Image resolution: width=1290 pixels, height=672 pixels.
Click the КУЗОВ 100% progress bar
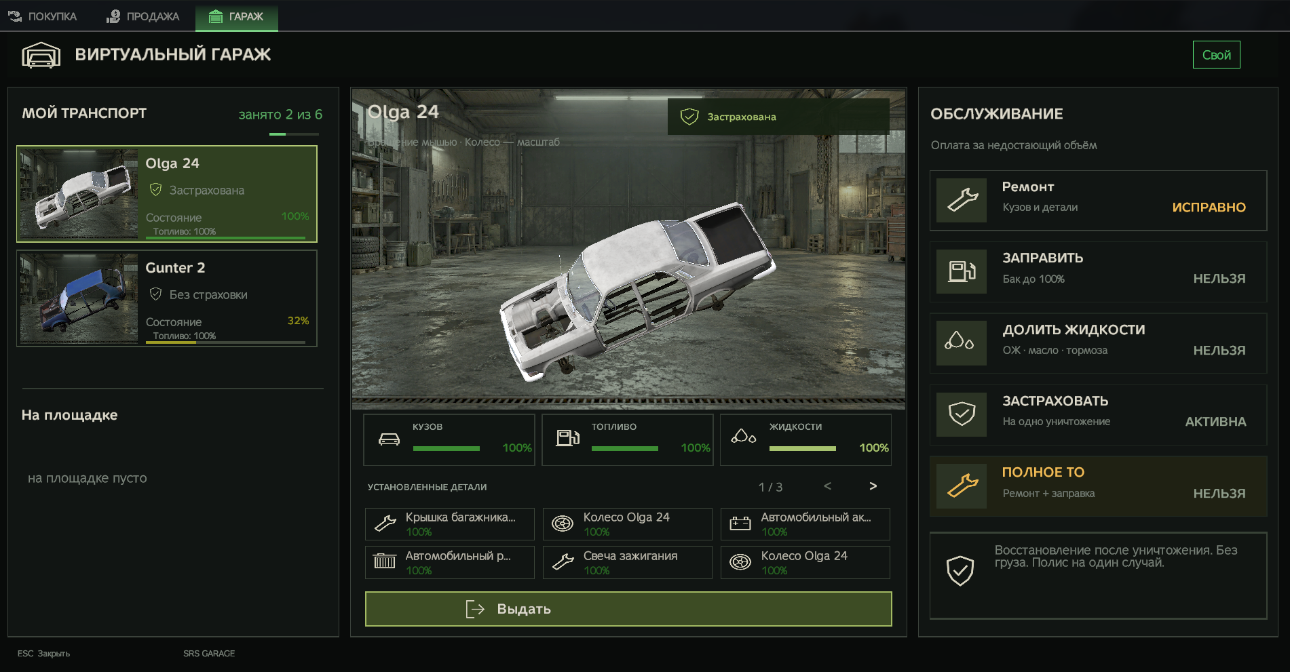click(x=447, y=448)
